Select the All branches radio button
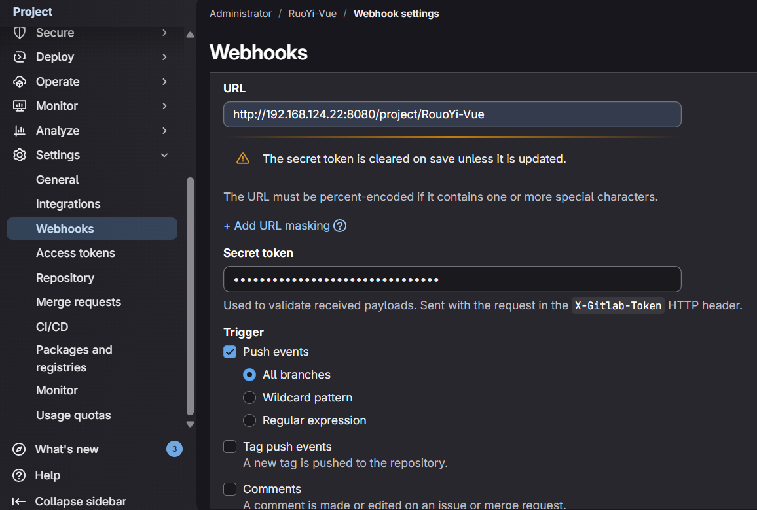757x510 pixels. [x=249, y=375]
